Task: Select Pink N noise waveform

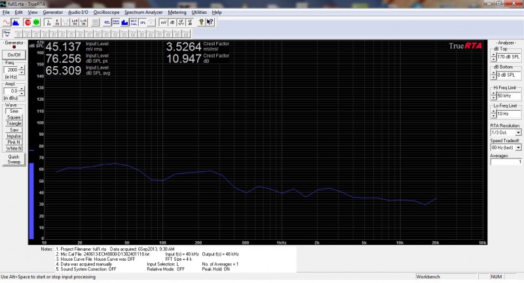Action: tap(14, 142)
